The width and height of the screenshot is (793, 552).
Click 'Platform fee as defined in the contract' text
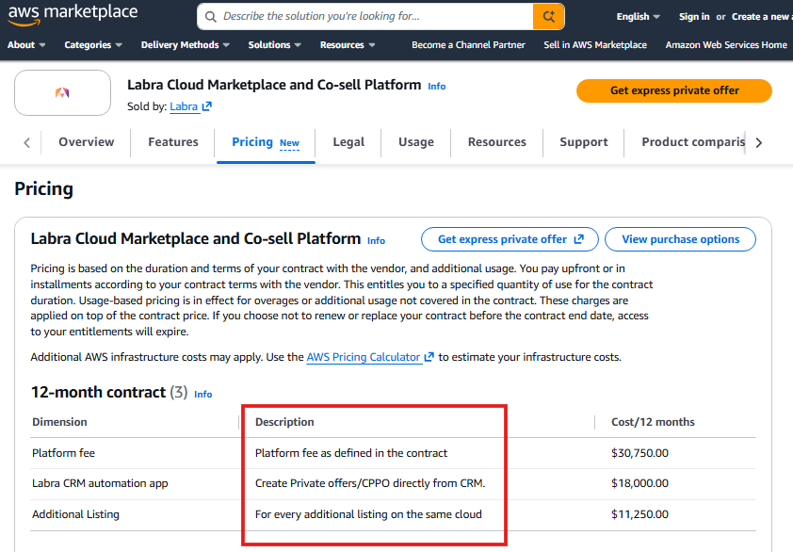[x=351, y=453]
